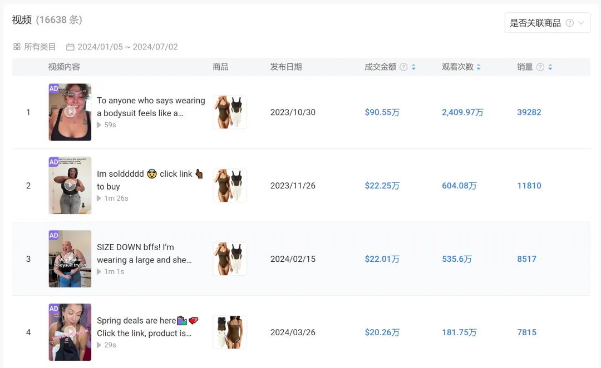This screenshot has height=368, width=601.
Task: Click product image in row 1
Action: tap(229, 112)
